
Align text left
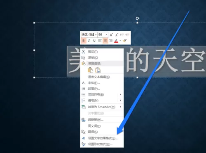100,41
